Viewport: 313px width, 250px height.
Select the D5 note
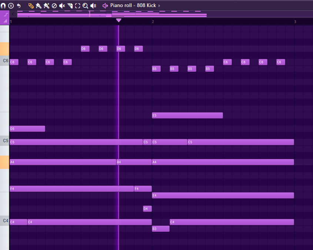[27, 129]
